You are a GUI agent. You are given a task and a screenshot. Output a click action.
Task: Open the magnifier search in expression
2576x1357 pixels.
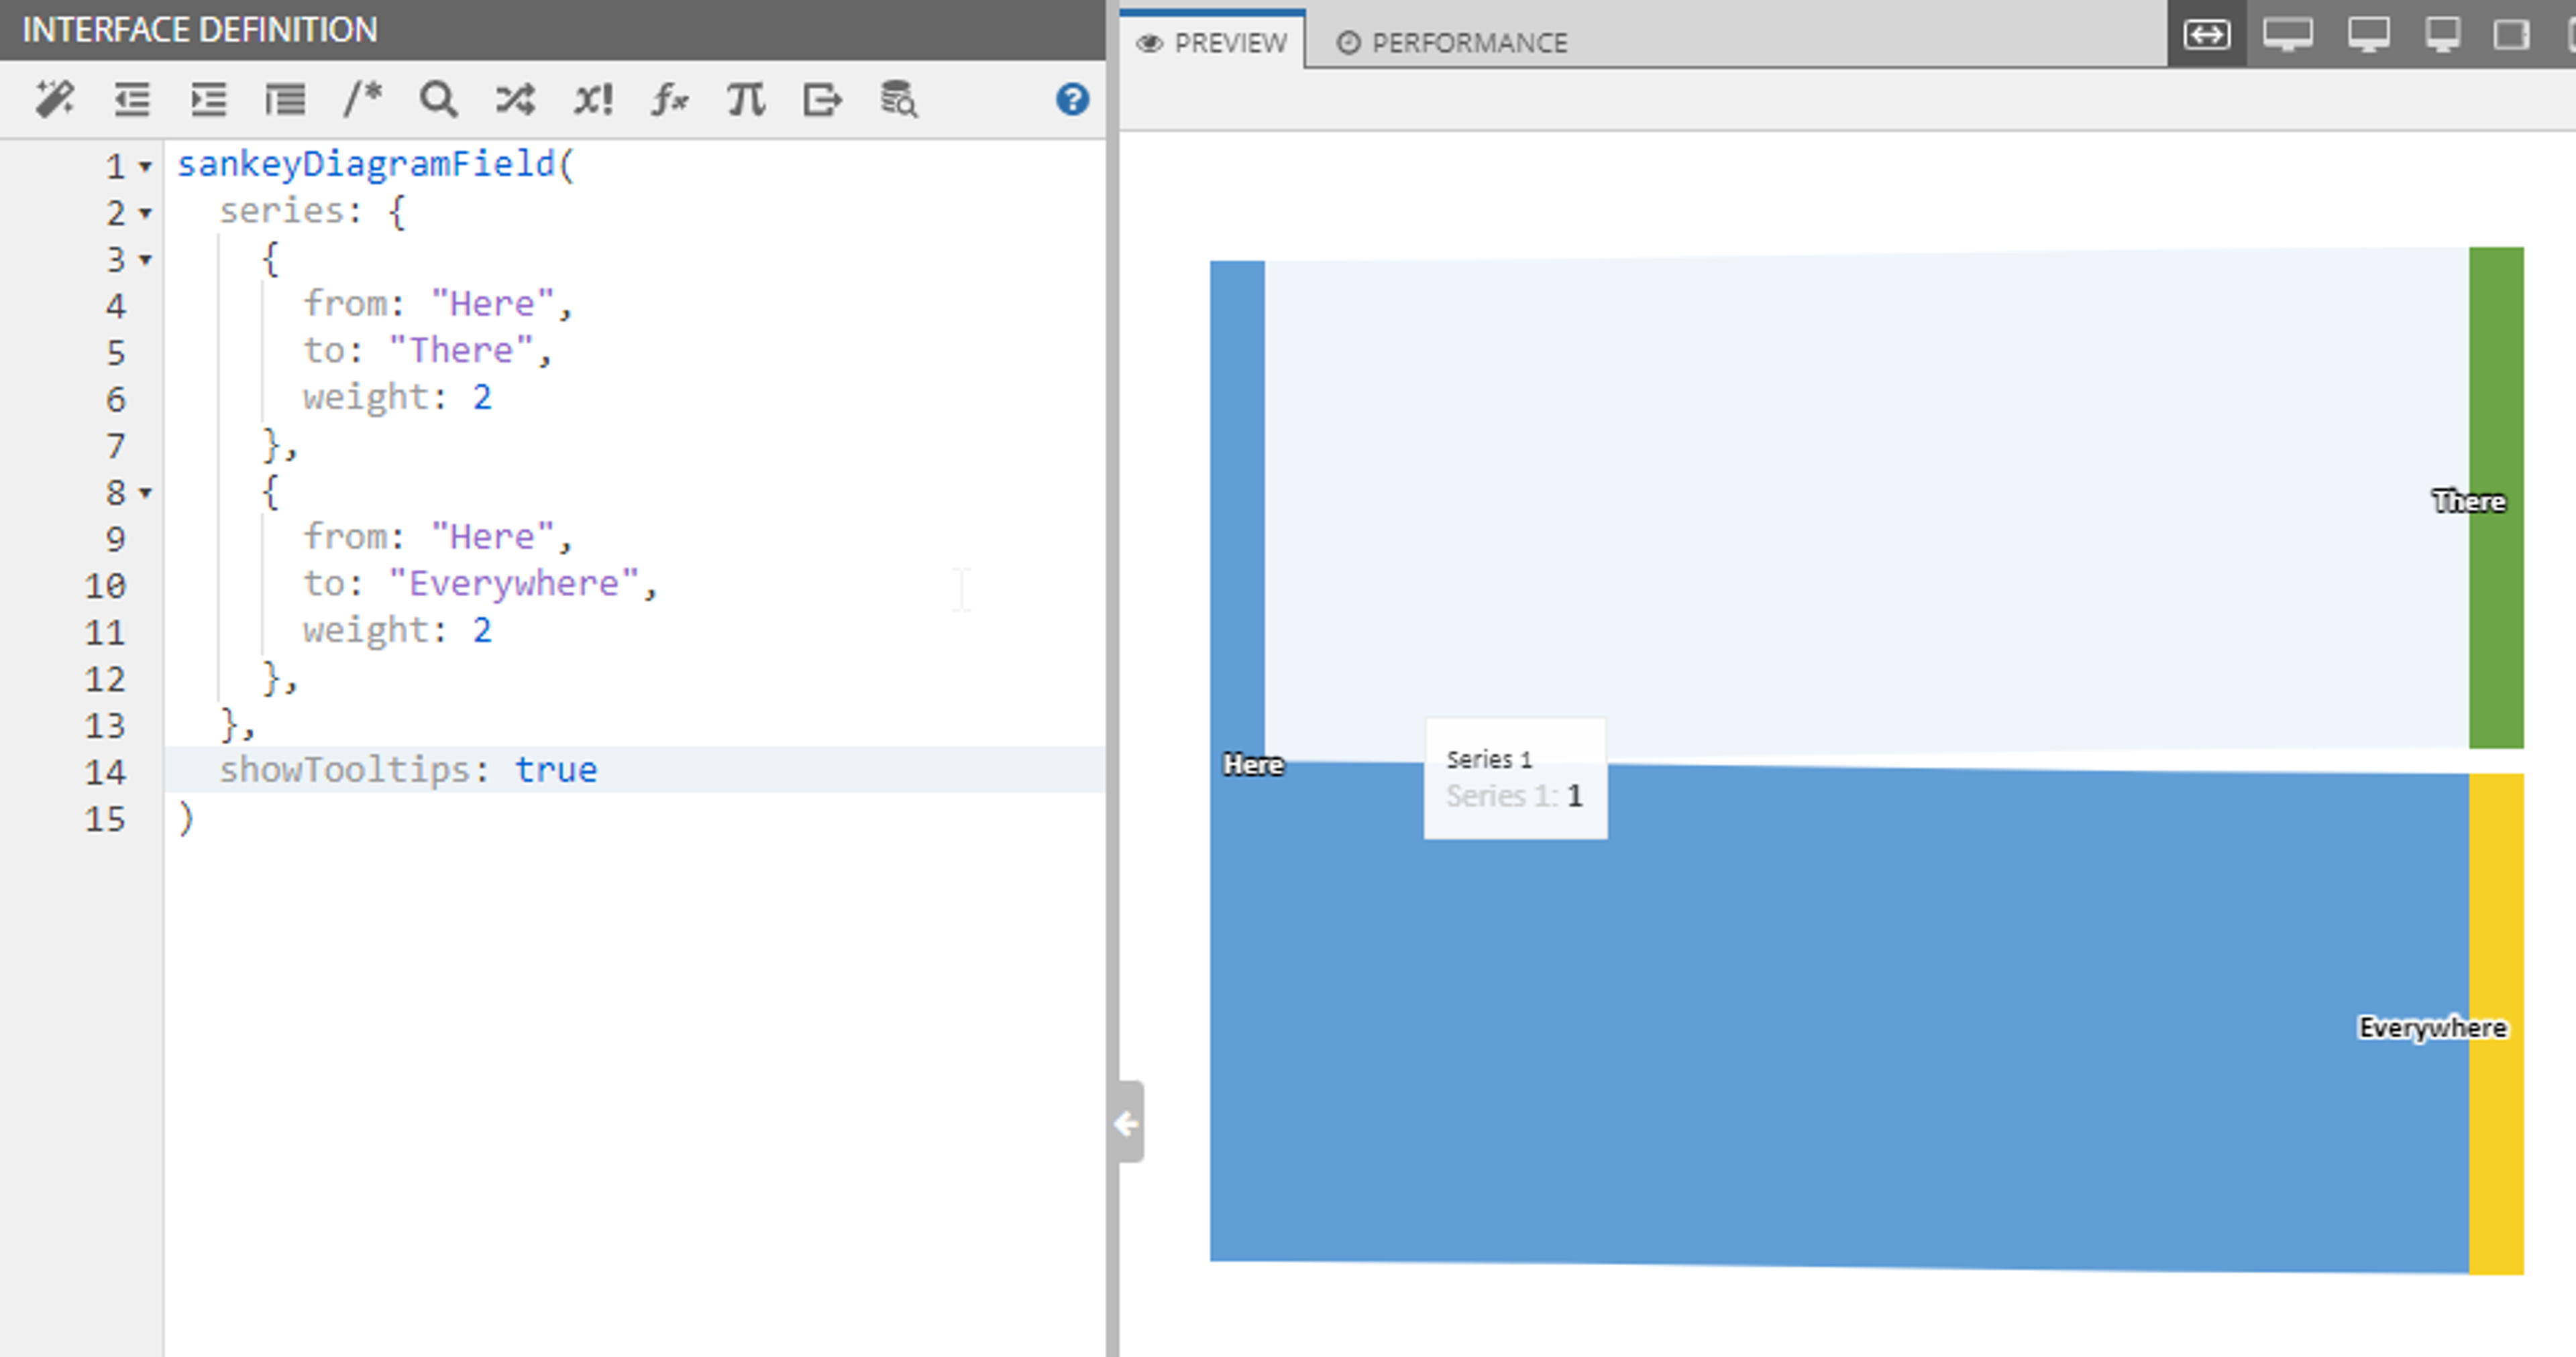pyautogui.click(x=439, y=99)
